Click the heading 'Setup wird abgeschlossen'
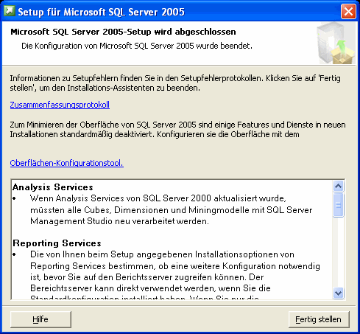 pos(123,32)
